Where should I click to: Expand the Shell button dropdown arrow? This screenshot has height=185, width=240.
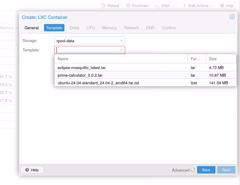pos(174,5)
